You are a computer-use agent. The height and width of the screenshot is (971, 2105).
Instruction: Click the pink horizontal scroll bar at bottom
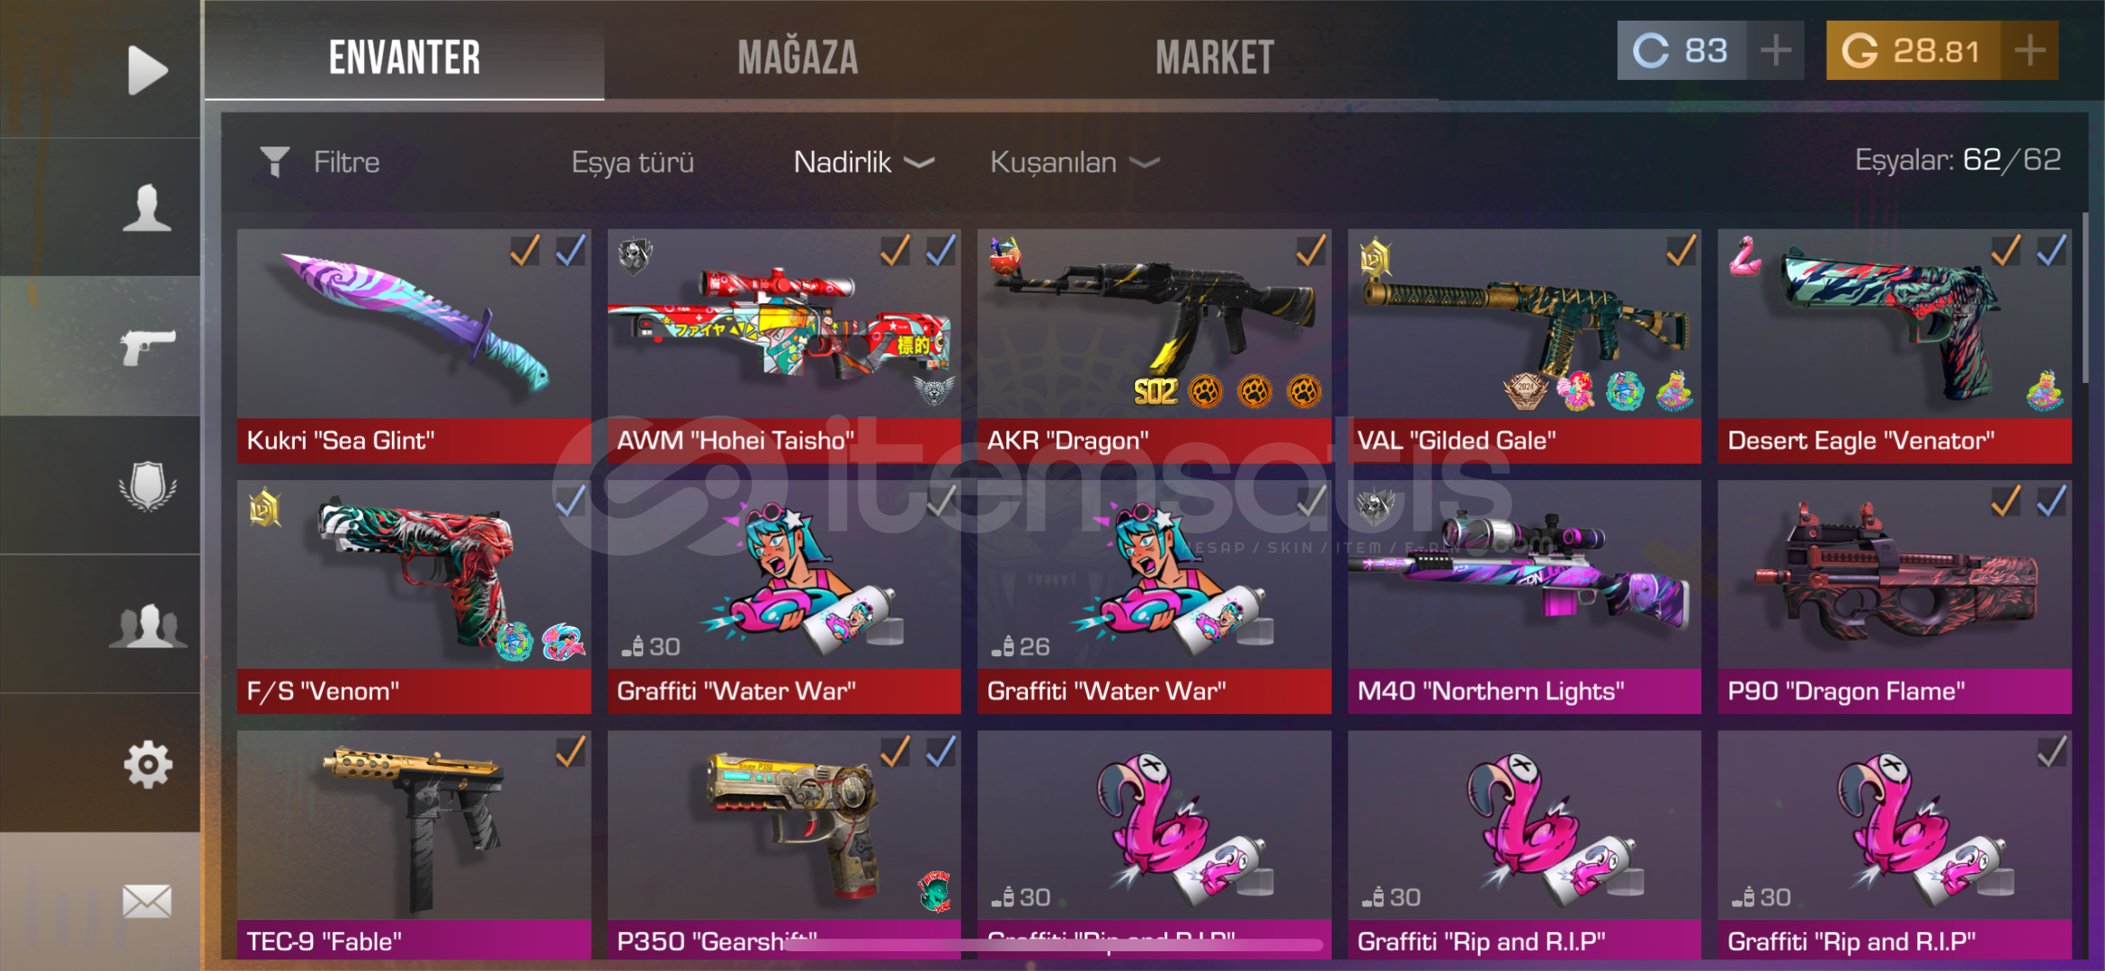(1052, 945)
